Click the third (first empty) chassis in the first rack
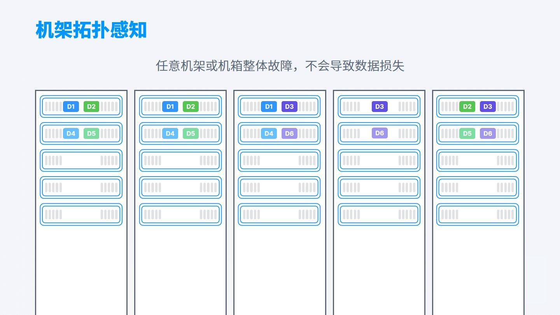 (81, 161)
